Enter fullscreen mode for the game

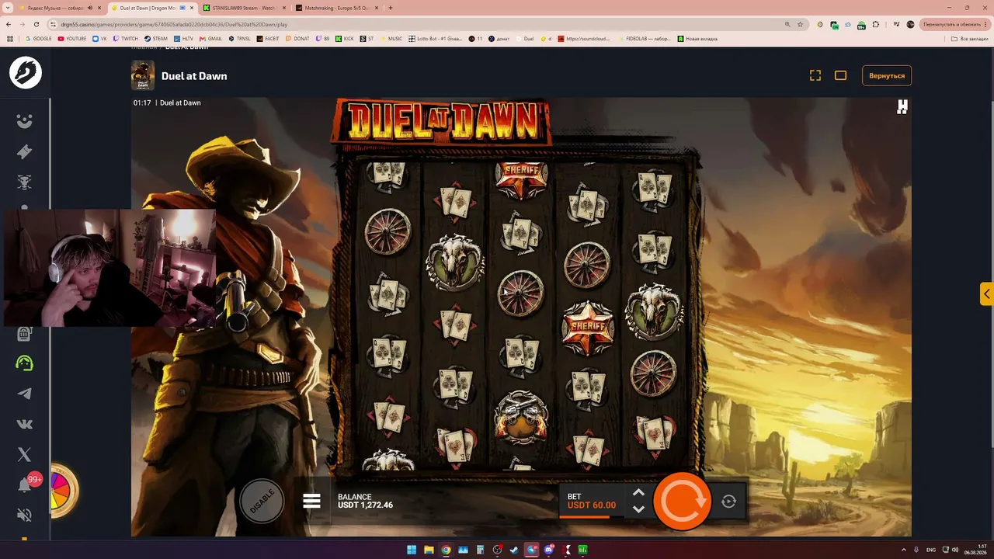click(815, 75)
